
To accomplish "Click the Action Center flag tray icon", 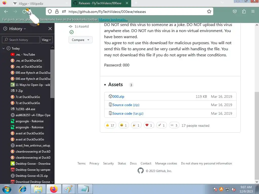I will [x=215, y=189].
